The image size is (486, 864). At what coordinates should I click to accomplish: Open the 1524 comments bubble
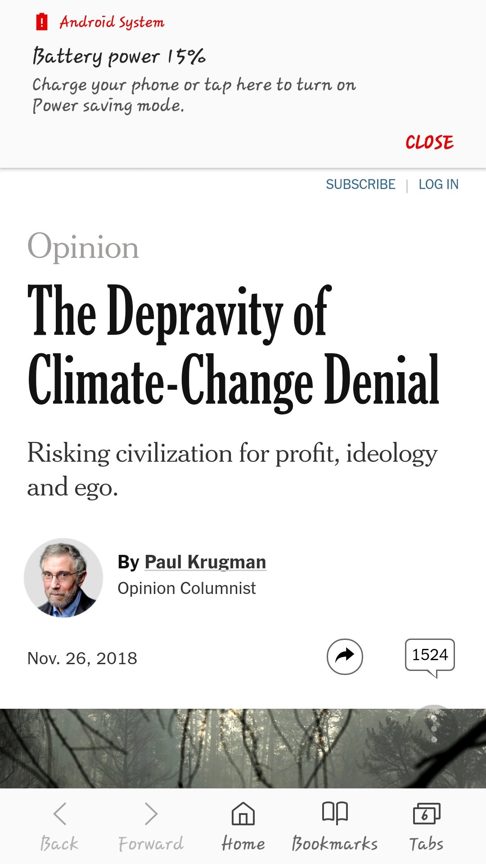coord(430,655)
